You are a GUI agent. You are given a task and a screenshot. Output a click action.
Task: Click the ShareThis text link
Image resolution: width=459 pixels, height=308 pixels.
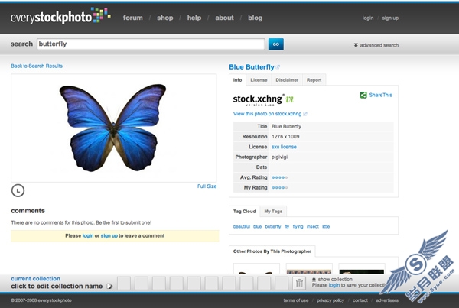click(x=380, y=95)
